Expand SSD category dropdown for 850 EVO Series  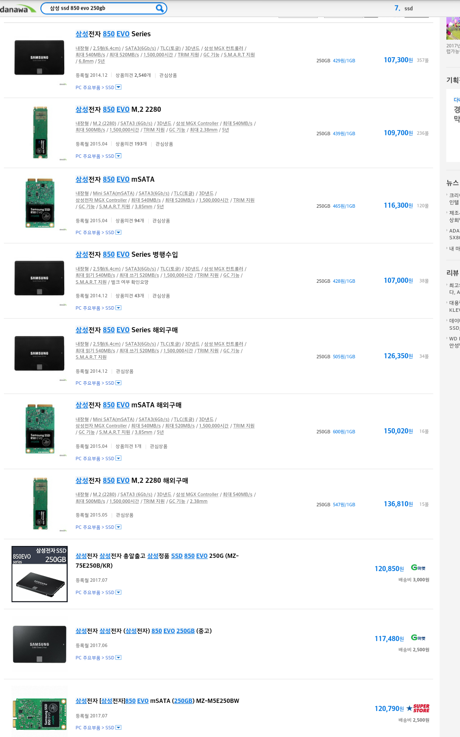(118, 87)
